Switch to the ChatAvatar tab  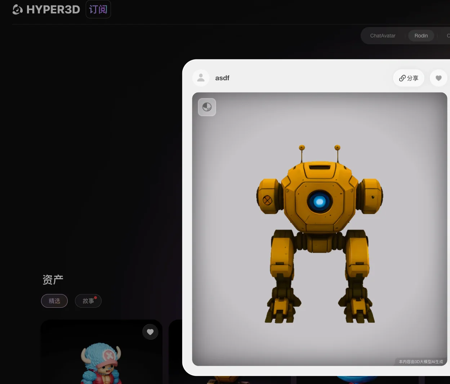[383, 36]
